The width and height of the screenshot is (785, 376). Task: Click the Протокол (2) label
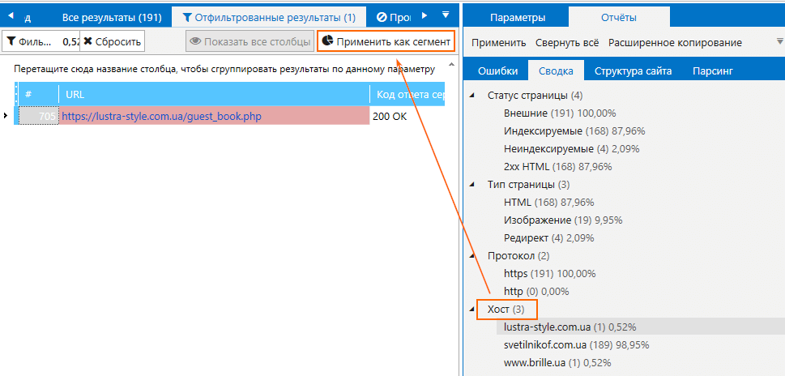tap(518, 256)
